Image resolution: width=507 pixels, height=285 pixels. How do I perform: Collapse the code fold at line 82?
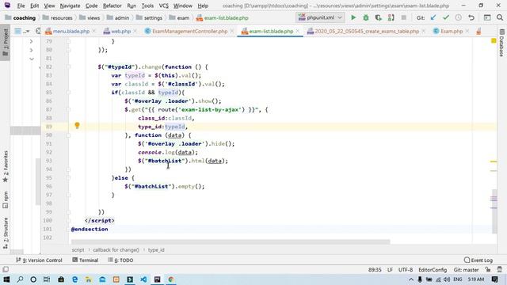(68, 66)
